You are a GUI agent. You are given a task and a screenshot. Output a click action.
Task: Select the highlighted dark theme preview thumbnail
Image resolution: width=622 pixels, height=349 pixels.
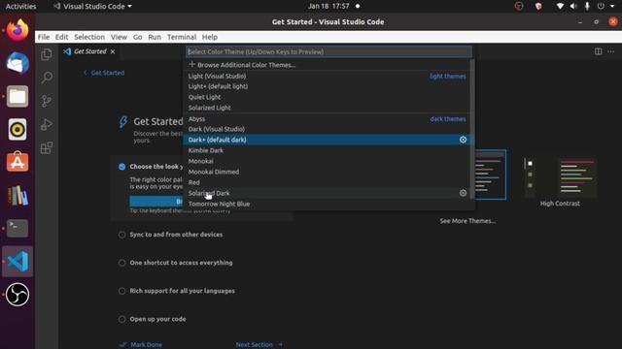click(490, 174)
